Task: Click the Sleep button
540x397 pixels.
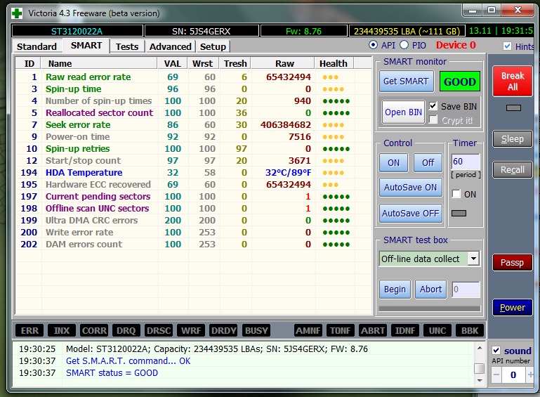Action: pos(513,139)
